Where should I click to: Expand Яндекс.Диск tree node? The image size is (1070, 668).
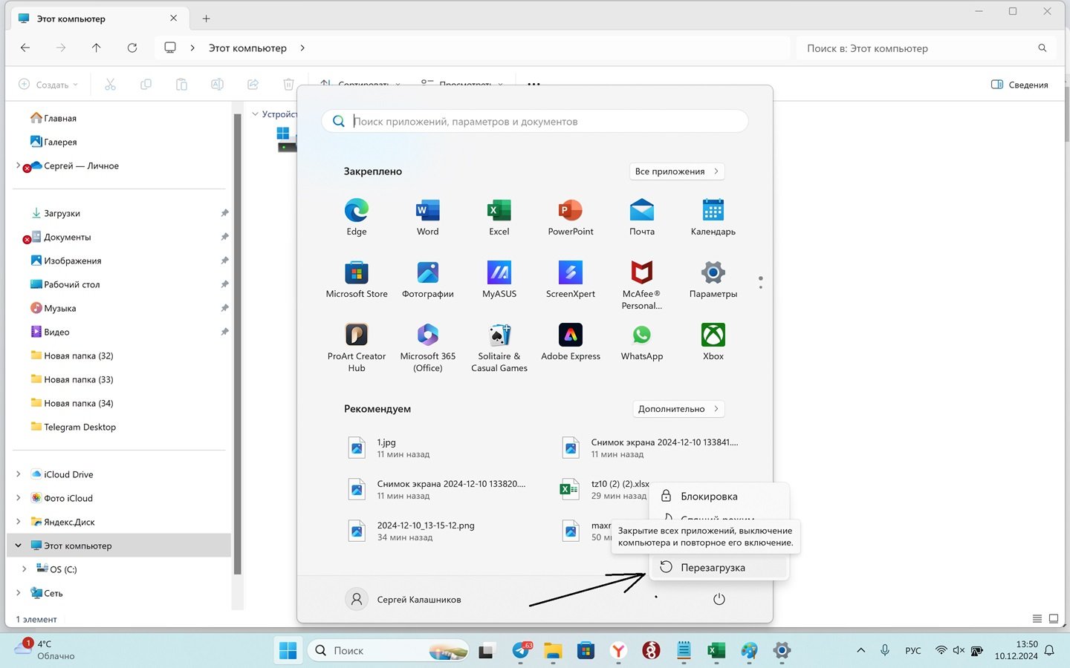[19, 522]
